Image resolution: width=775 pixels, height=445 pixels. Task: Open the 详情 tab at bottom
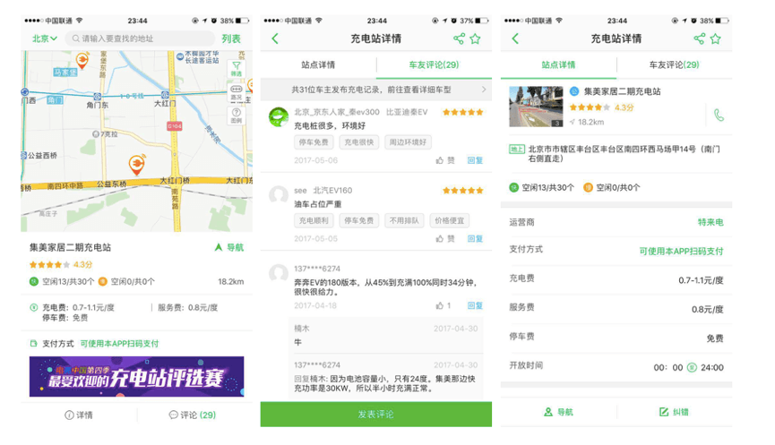[79, 415]
